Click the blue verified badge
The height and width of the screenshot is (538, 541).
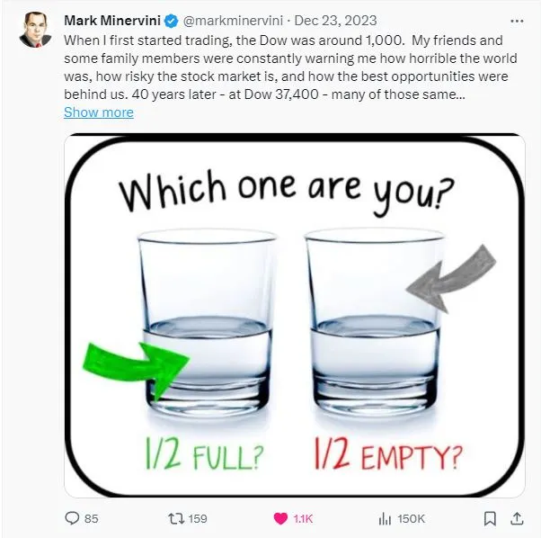[173, 21]
